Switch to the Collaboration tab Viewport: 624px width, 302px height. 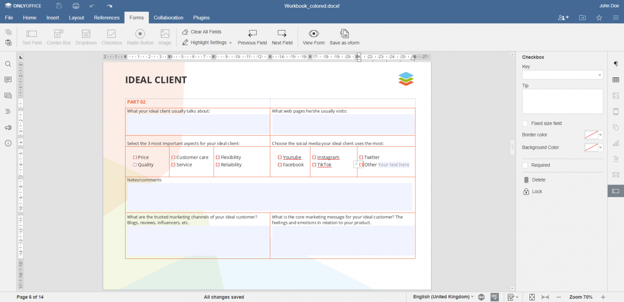pyautogui.click(x=168, y=17)
